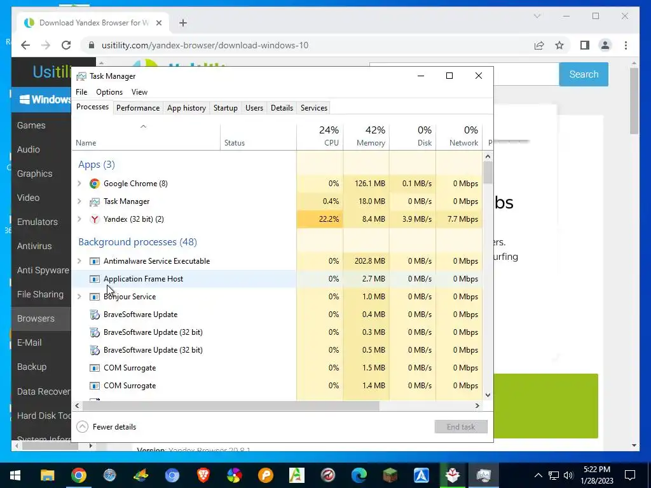651x488 pixels.
Task: Switch to the Details tab
Action: point(282,108)
